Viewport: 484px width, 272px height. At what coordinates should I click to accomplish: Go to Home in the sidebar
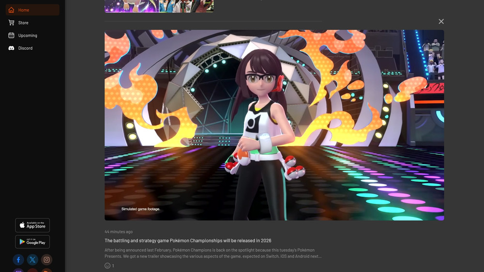pyautogui.click(x=32, y=10)
